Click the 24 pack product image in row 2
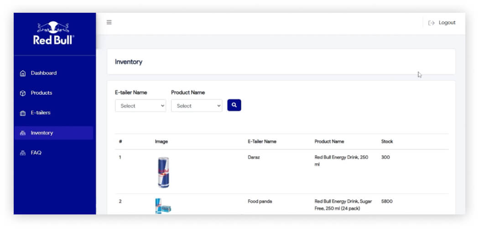 [x=163, y=206]
